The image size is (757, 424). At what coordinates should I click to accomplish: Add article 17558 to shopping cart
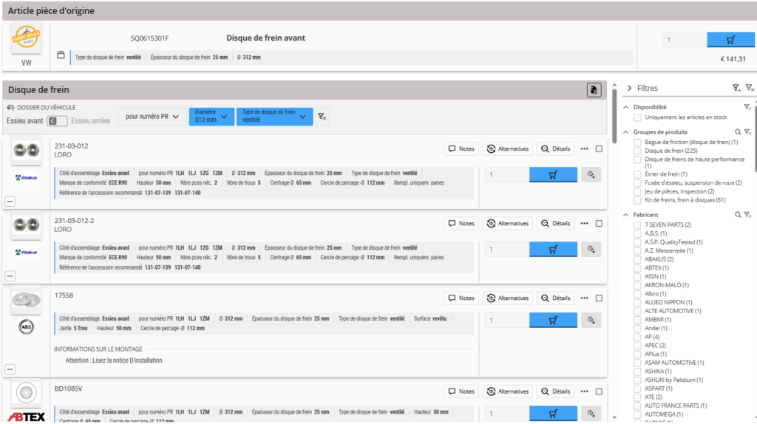[x=553, y=321]
